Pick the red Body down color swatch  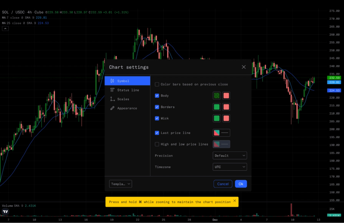[226, 96]
